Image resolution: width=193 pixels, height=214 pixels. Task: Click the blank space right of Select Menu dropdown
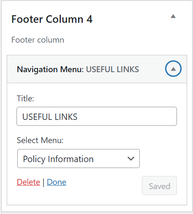tap(158, 159)
